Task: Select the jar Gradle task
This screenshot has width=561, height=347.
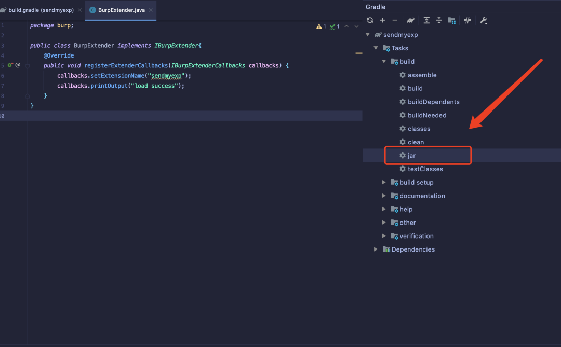Action: point(411,156)
